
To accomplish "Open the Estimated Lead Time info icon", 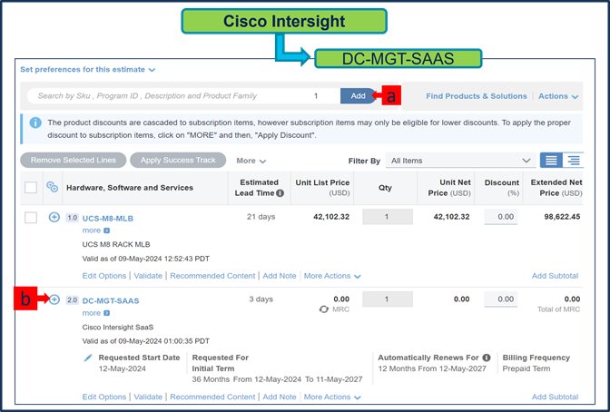I will pos(280,193).
